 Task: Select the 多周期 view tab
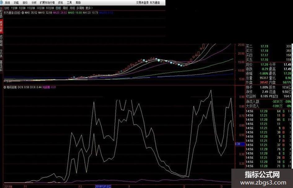(x=80, y=8)
